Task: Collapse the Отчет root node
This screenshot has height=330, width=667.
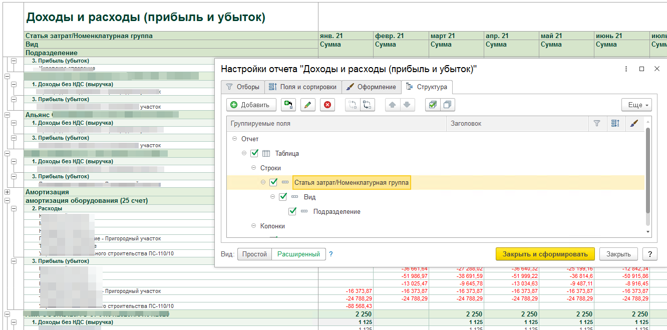Action: point(234,139)
